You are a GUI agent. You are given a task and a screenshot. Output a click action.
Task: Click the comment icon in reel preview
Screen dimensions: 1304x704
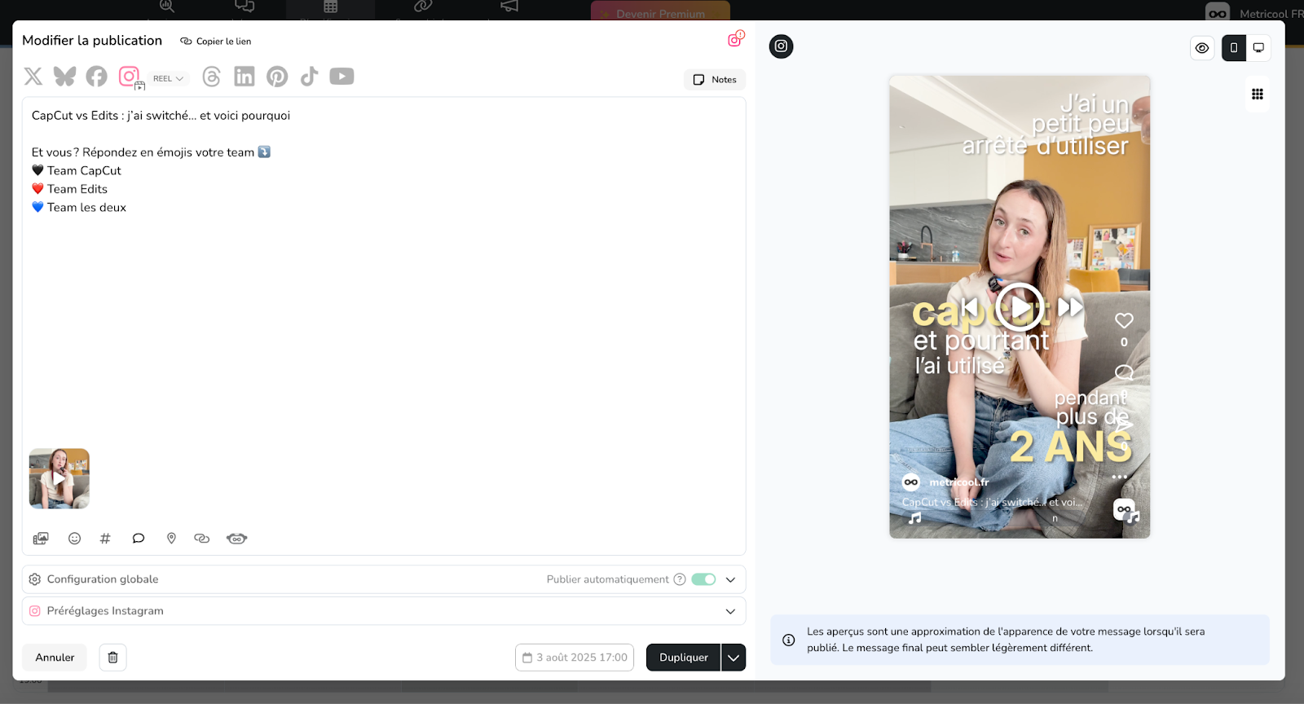(x=1124, y=372)
